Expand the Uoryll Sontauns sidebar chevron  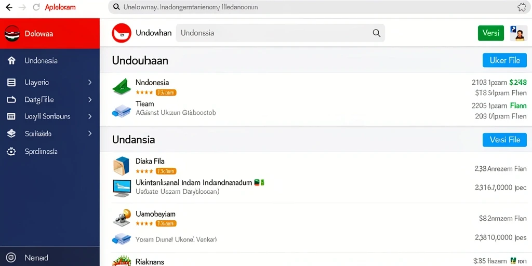[89, 116]
